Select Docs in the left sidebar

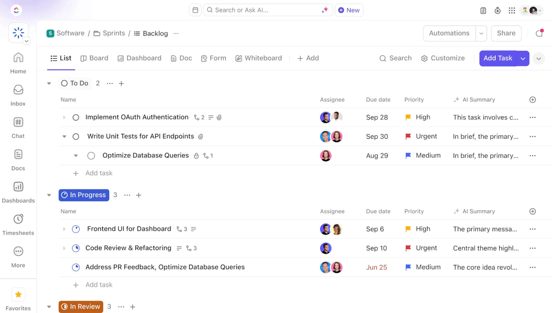point(18,159)
